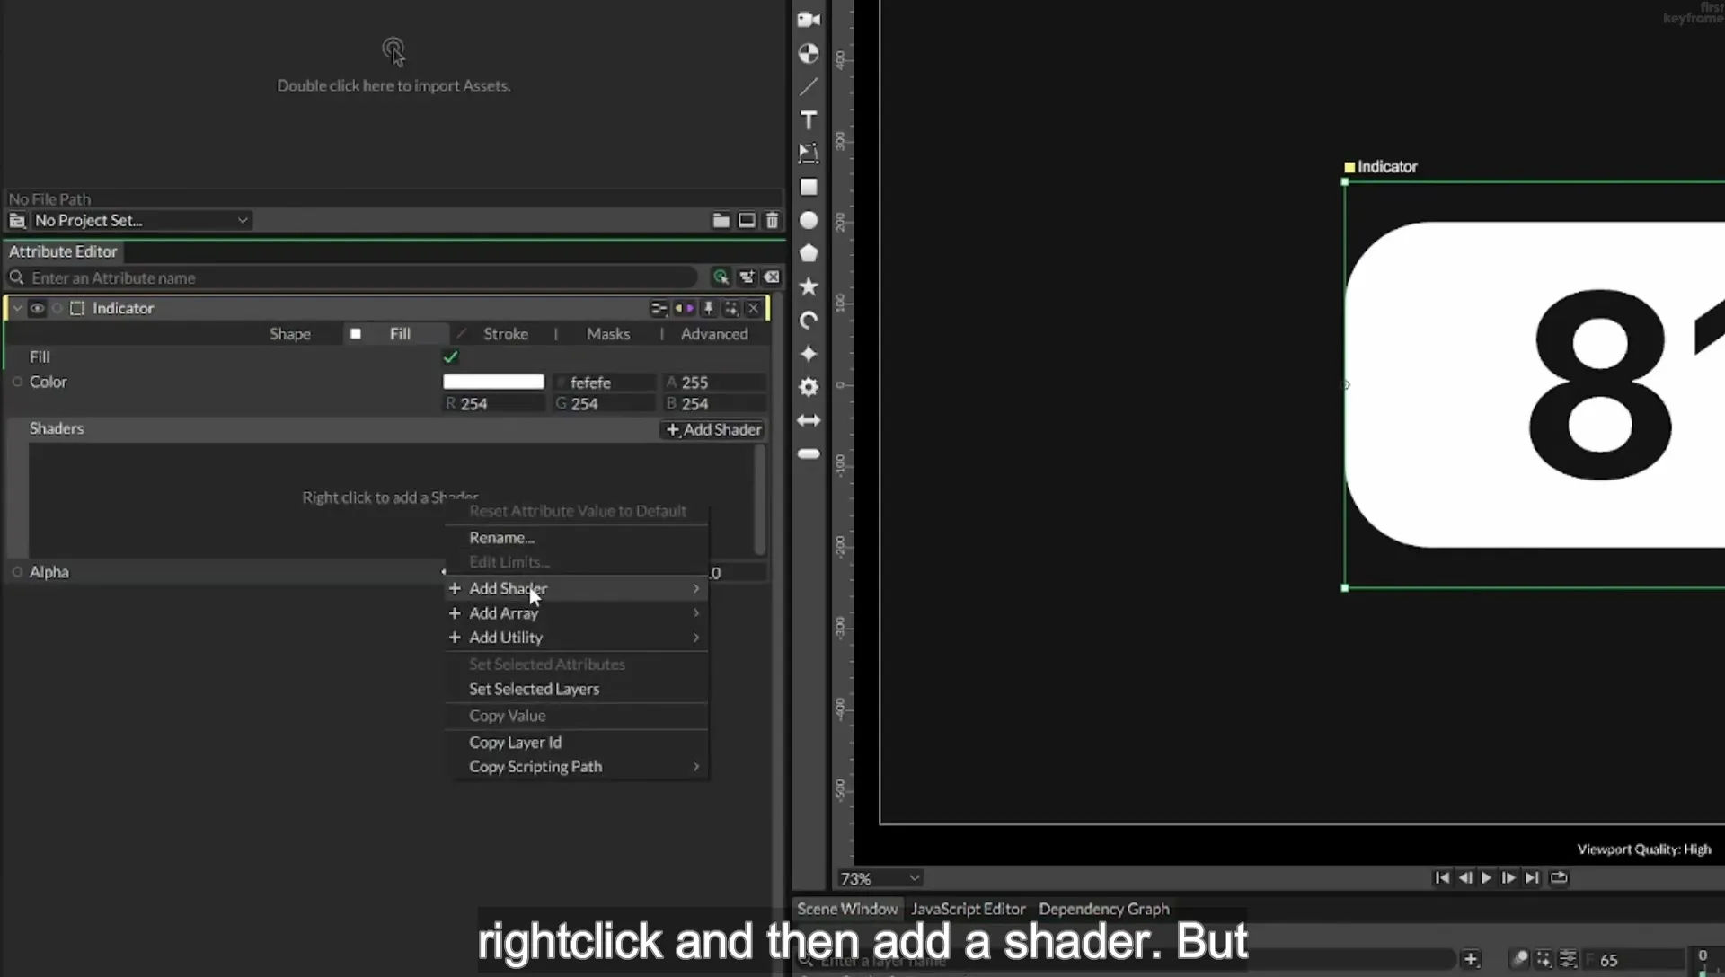The height and width of the screenshot is (977, 1725).
Task: Switch to the JavaScript Editor tab
Action: (x=968, y=909)
